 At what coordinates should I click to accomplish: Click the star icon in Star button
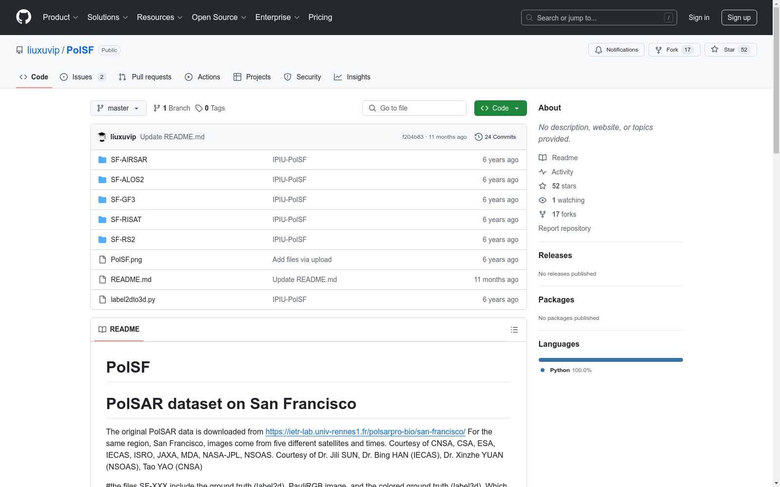715,49
